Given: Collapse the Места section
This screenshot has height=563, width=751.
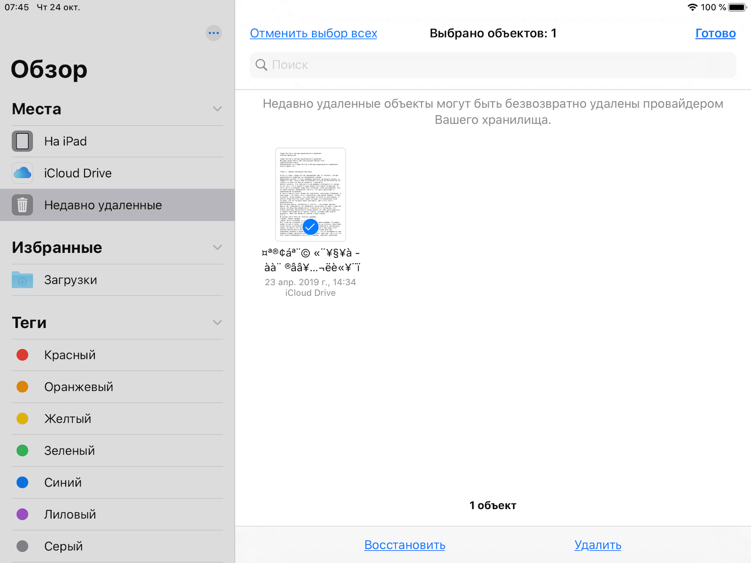Looking at the screenshot, I should pos(217,109).
